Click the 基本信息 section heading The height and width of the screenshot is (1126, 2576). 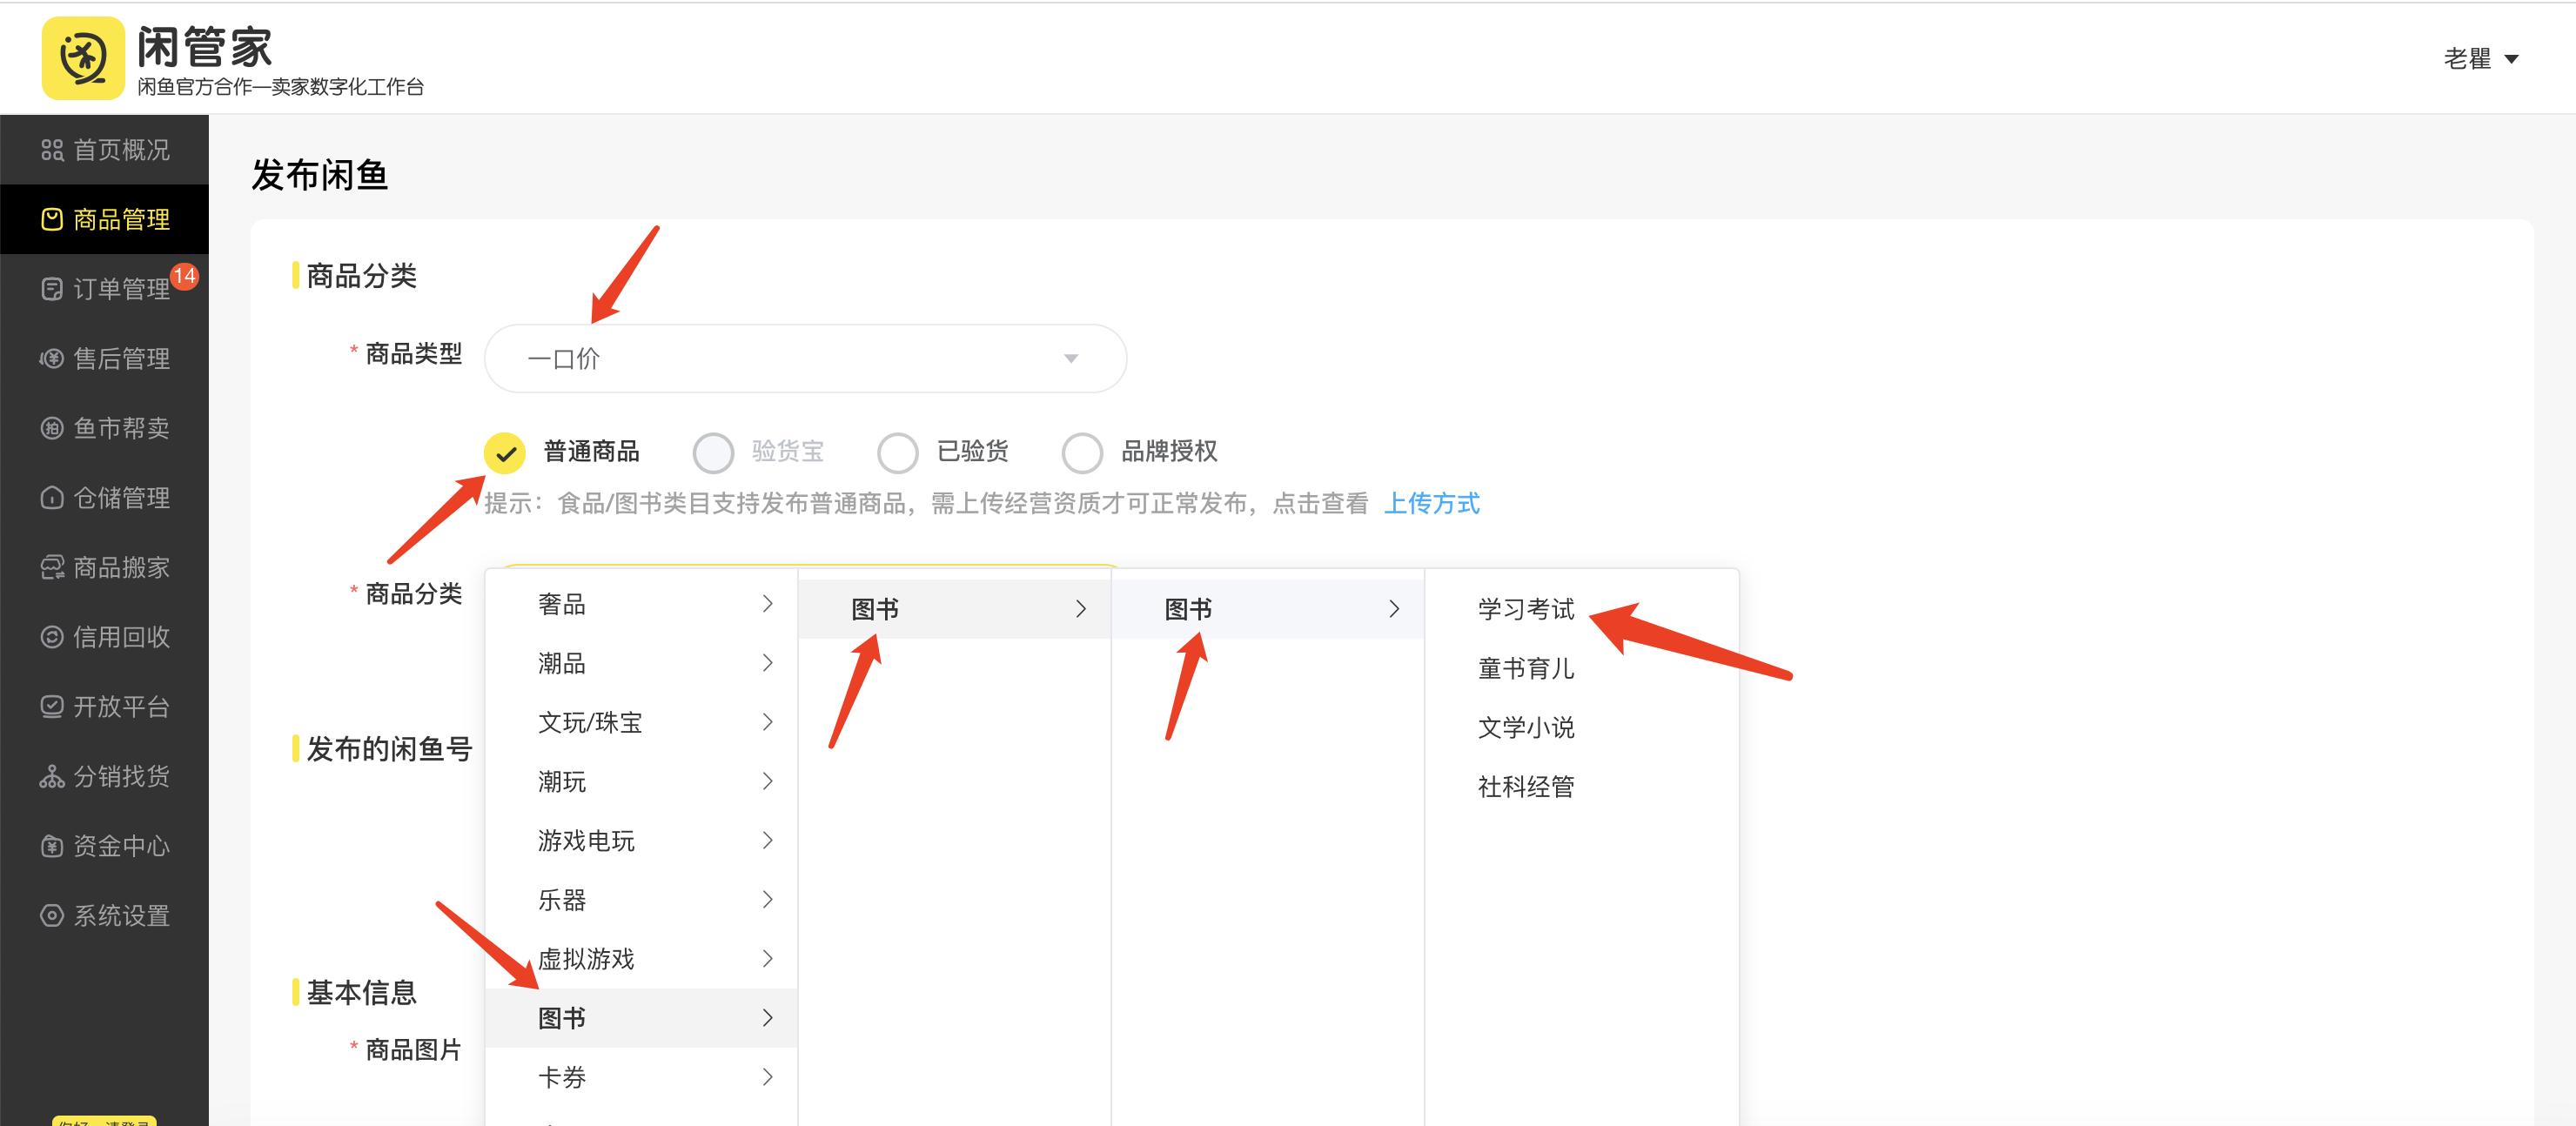(361, 992)
